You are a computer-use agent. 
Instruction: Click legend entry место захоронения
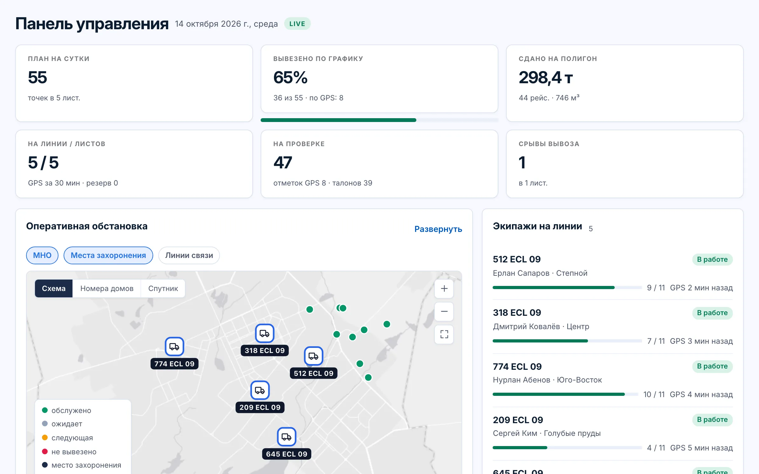[x=82, y=465]
